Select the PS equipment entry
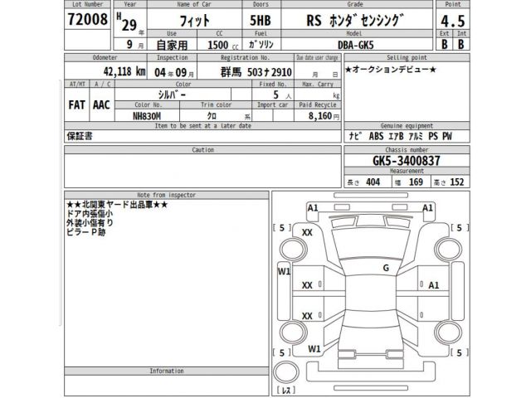 tap(433, 136)
